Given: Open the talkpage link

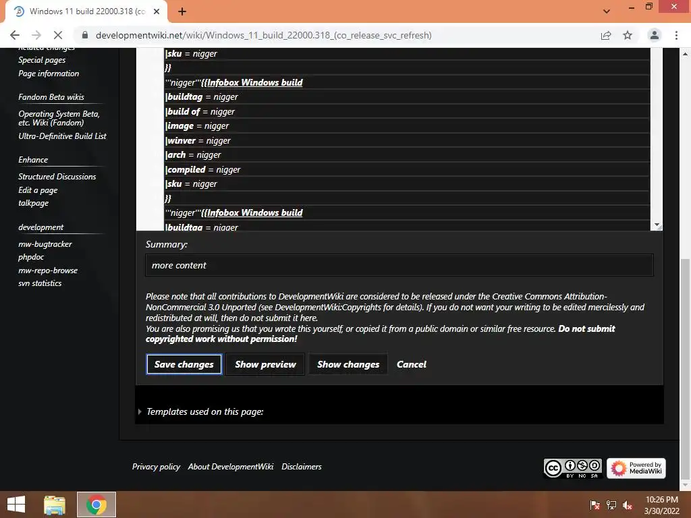Looking at the screenshot, I should (34, 203).
